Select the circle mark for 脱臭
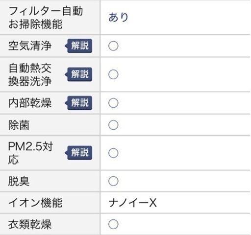 click(113, 181)
